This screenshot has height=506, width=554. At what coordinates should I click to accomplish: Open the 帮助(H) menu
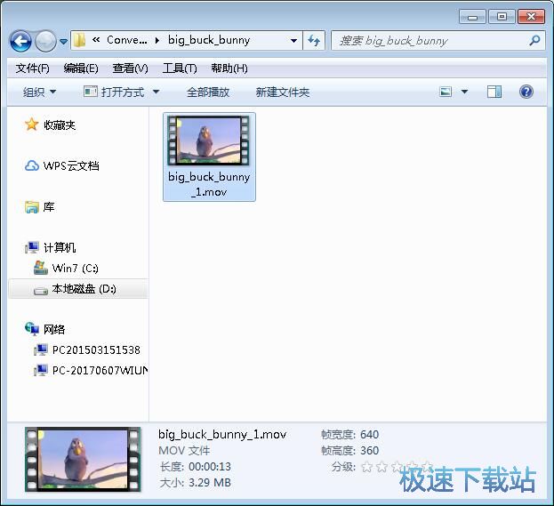(229, 68)
